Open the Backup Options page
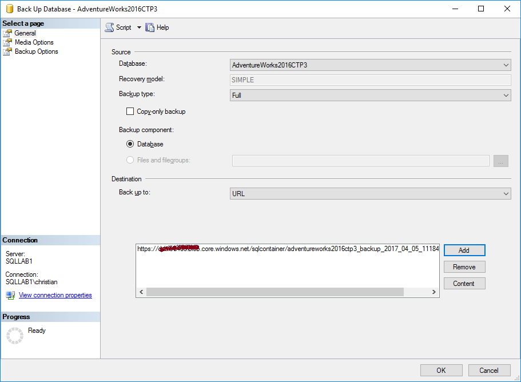This screenshot has width=521, height=382. pos(36,51)
